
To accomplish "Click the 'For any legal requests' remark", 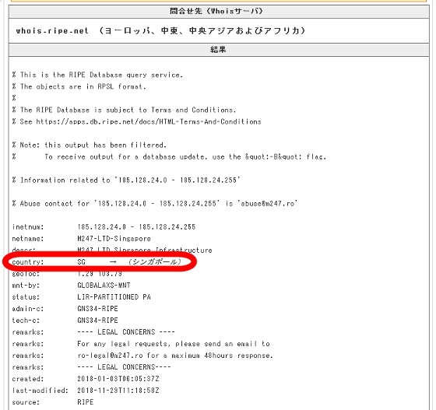I will click(174, 344).
